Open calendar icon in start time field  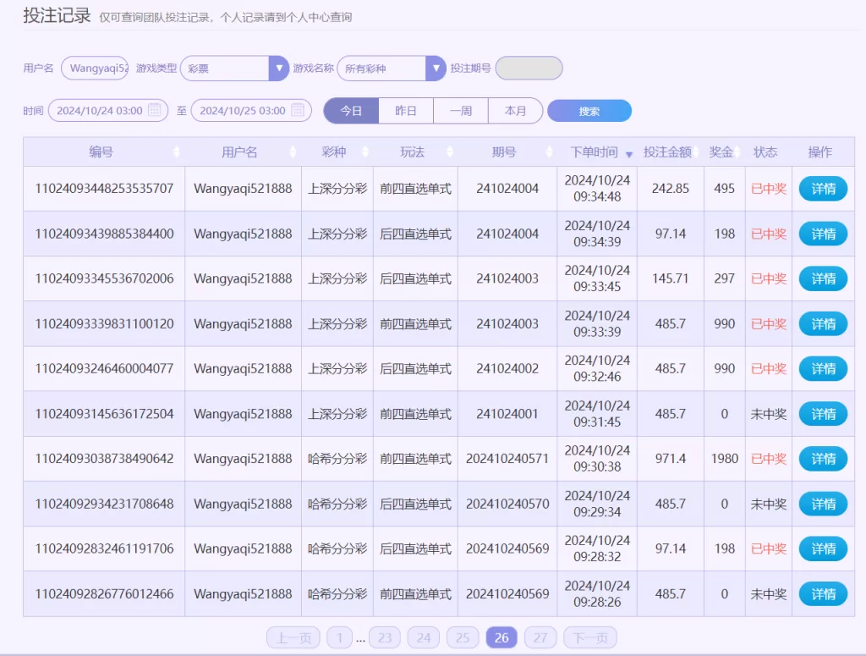pyautogui.click(x=155, y=110)
